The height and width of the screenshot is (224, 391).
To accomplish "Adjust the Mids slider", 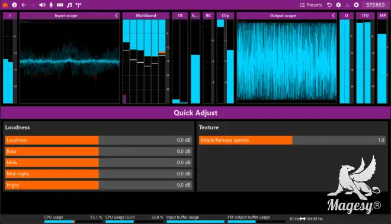I will (99, 162).
